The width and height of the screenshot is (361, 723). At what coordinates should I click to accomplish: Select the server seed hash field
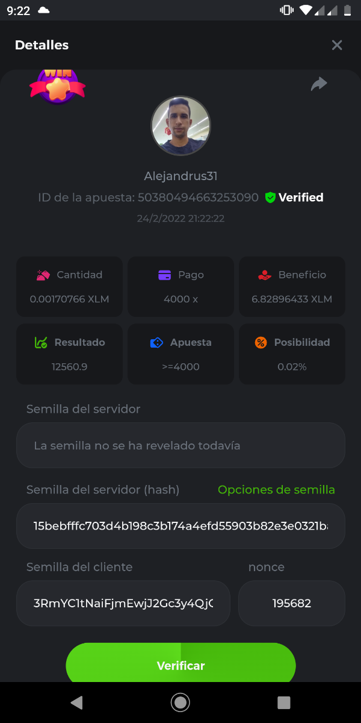click(x=180, y=526)
